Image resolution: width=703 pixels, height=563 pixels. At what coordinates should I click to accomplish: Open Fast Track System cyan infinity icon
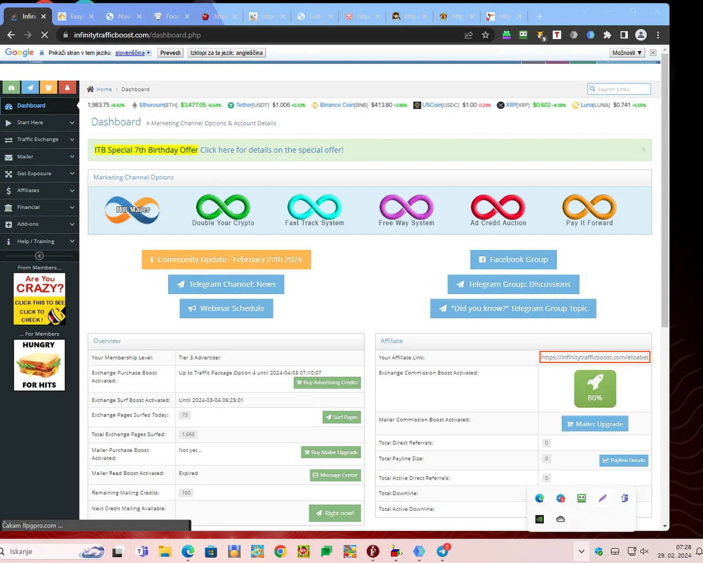315,210
